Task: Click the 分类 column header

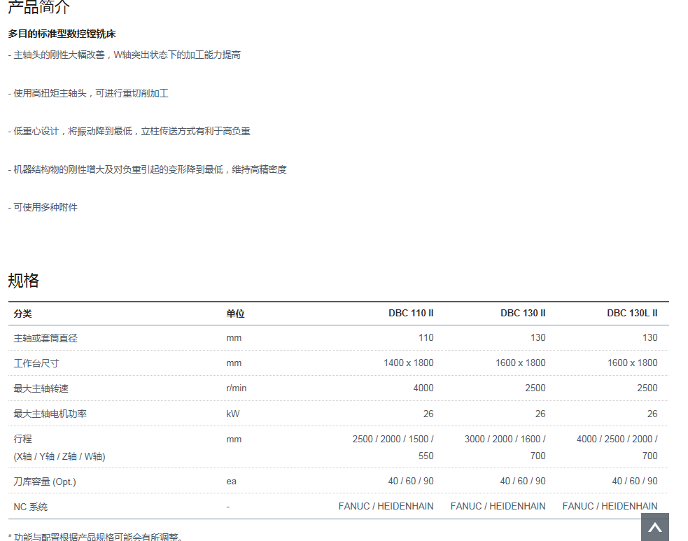Action: click(23, 314)
